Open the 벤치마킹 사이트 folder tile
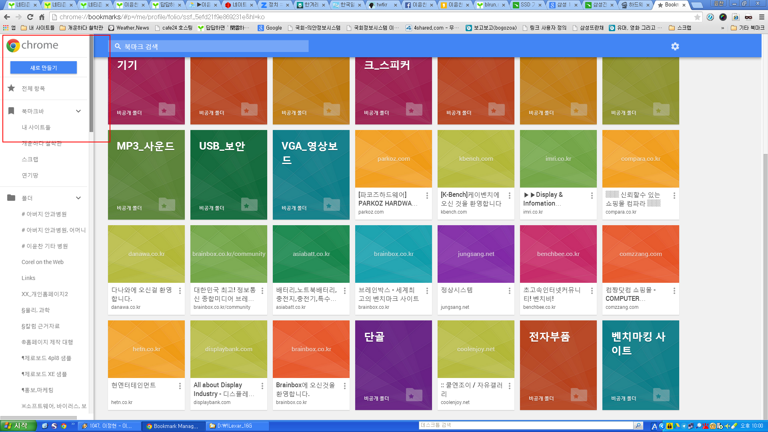This screenshot has width=768, height=432. pos(640,365)
